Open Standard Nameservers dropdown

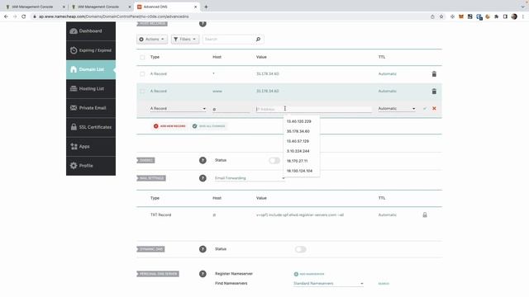click(x=329, y=284)
